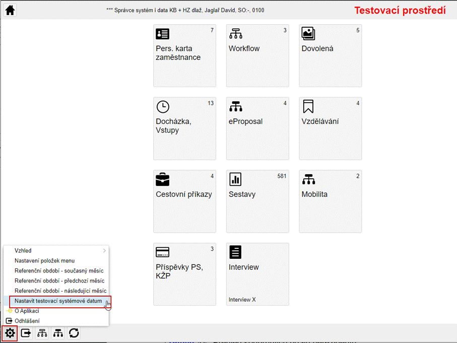Viewport: 457px width, 343px height.
Task: Open the settings gear in bottom toolbar
Action: (x=10, y=333)
